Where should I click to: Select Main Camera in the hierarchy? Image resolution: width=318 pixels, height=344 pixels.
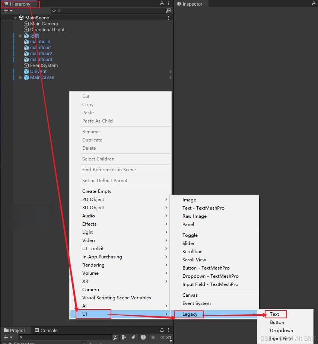click(x=44, y=24)
